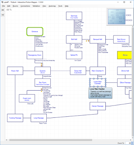
Task: Click the vertical scrollbar down arrow
Action: 133,138
